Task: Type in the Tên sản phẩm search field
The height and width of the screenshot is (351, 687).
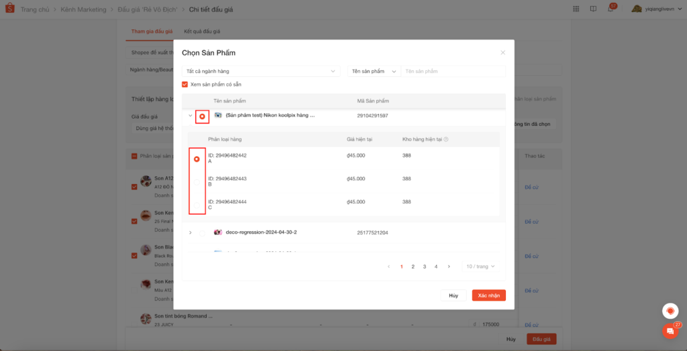Action: [x=452, y=71]
